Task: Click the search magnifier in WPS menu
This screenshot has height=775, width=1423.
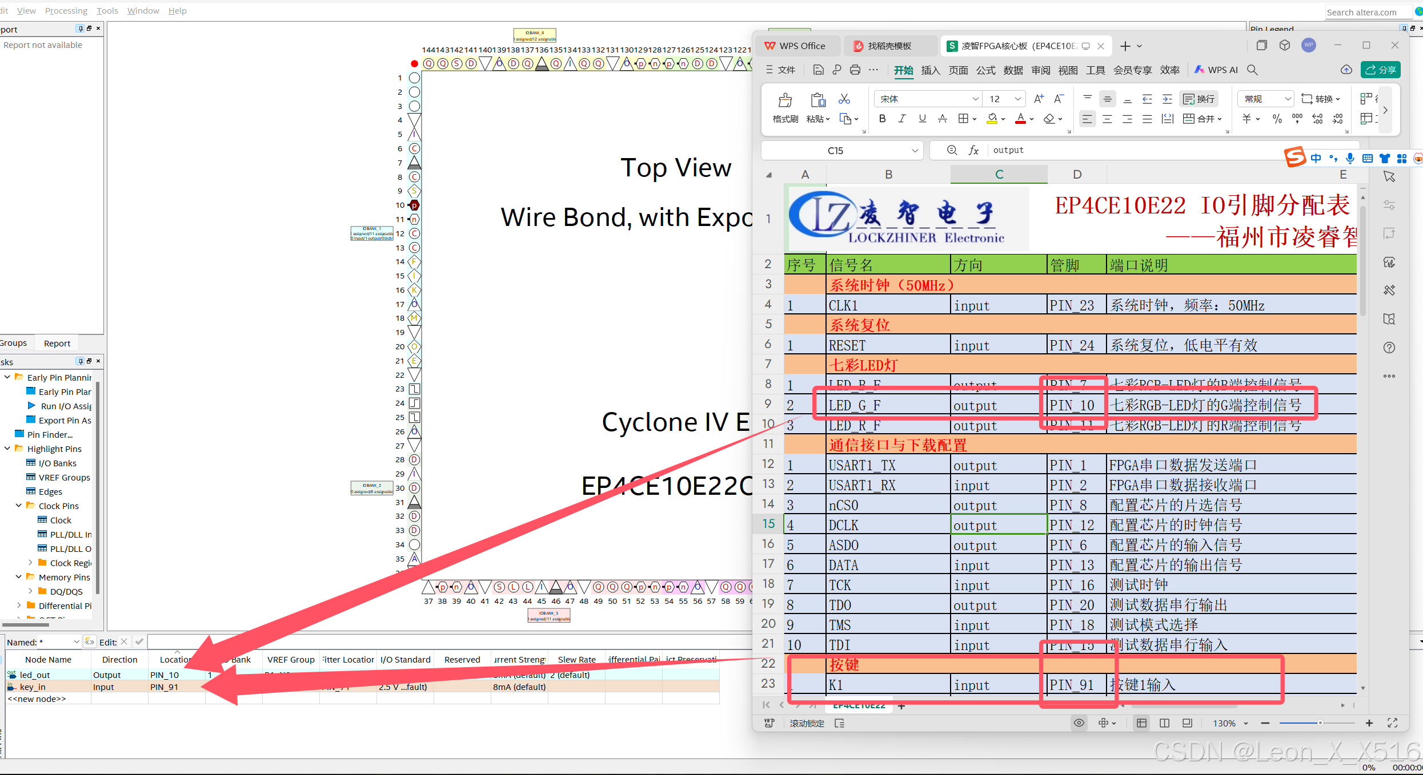Action: [1252, 70]
